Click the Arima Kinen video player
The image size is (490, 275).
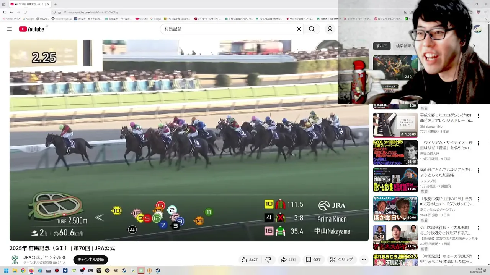189,141
